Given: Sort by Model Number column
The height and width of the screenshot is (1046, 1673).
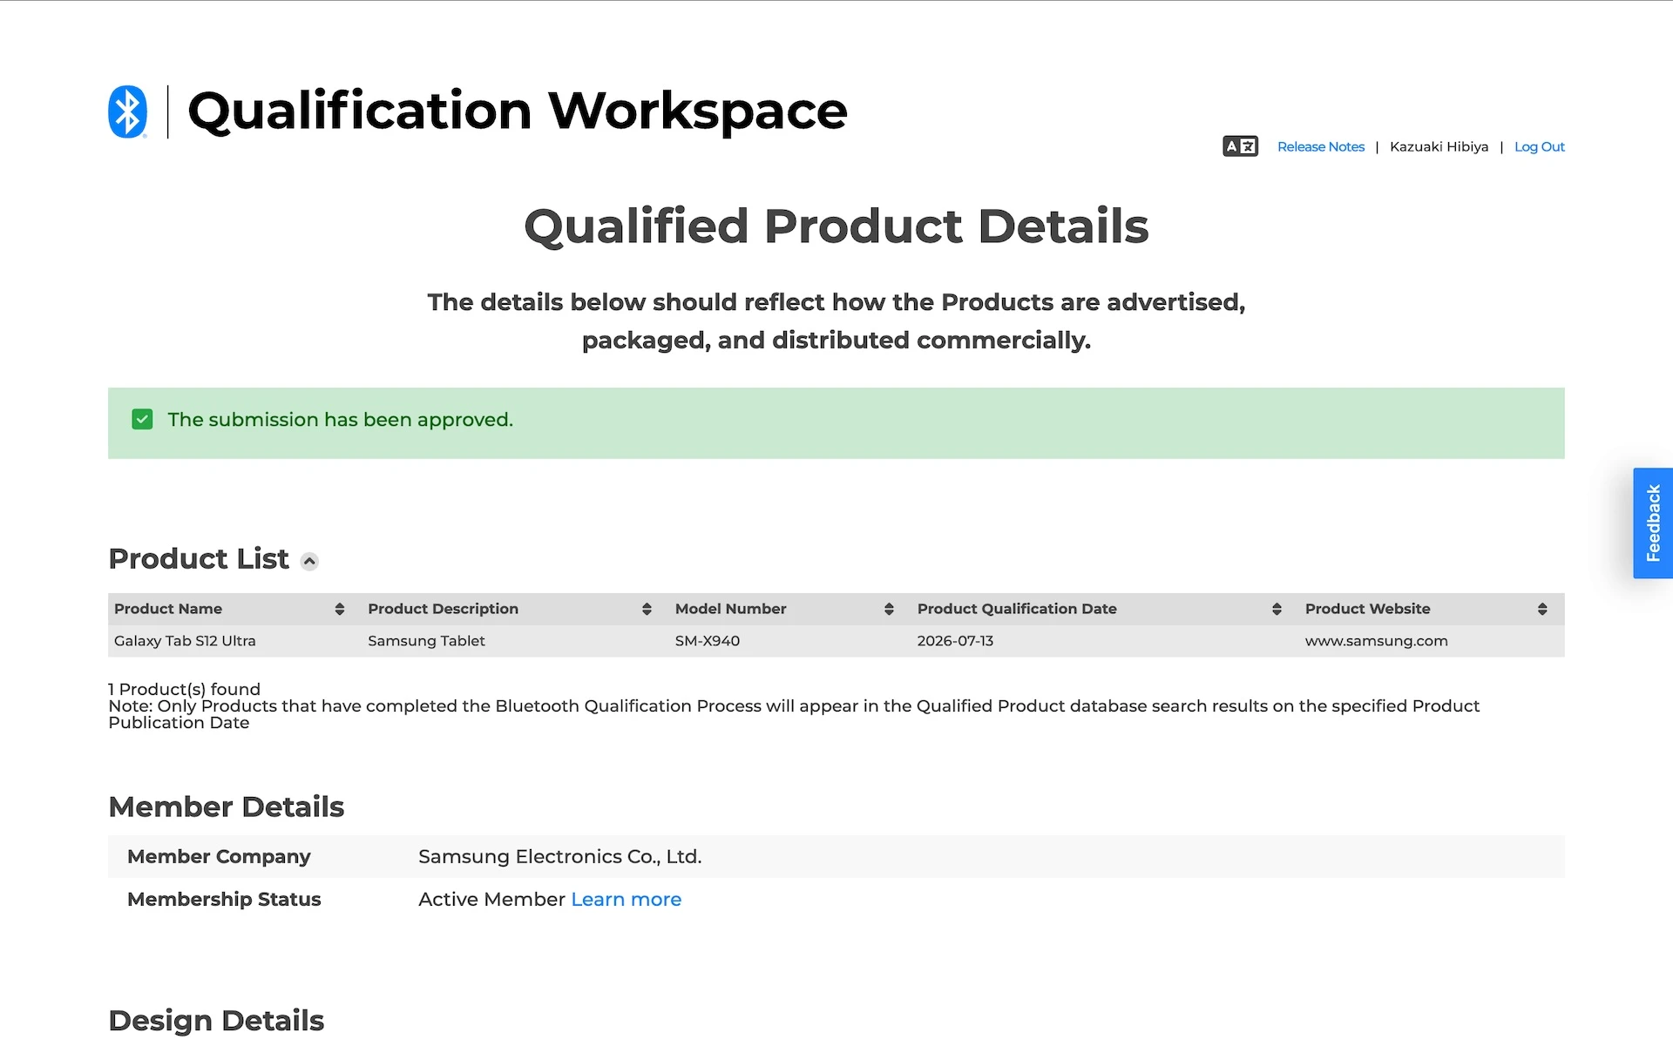Looking at the screenshot, I should coord(889,610).
